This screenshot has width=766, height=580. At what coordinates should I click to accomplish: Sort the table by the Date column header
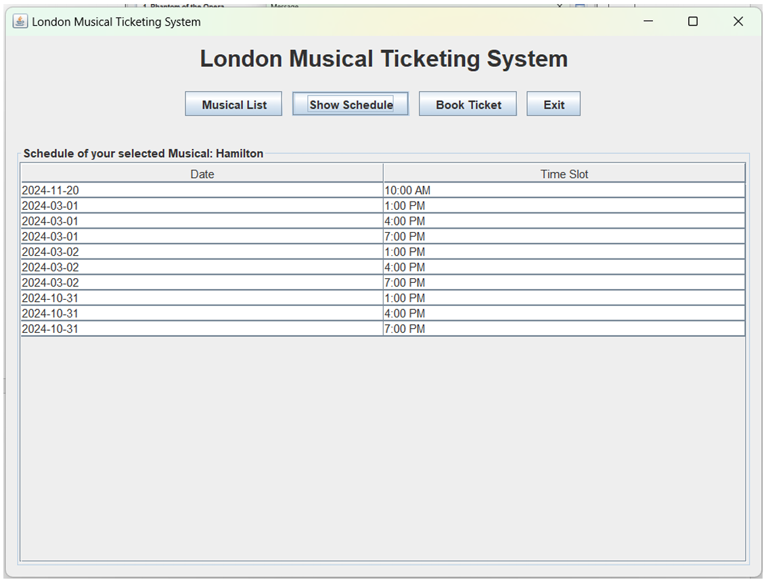pyautogui.click(x=201, y=174)
